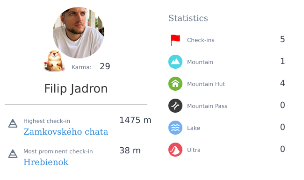The image size is (304, 180).
Task: Click the 1475 m elevation value
Action: click(135, 120)
